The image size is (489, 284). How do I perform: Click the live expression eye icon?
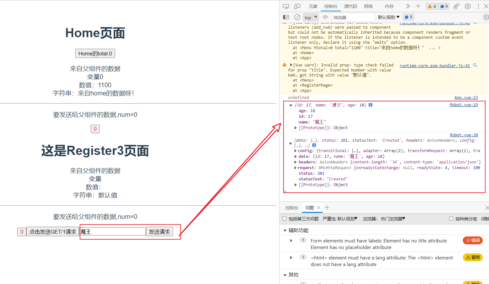[325, 17]
